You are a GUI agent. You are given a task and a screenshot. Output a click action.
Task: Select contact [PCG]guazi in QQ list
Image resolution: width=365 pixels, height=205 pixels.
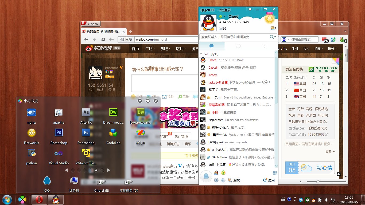tap(237, 142)
